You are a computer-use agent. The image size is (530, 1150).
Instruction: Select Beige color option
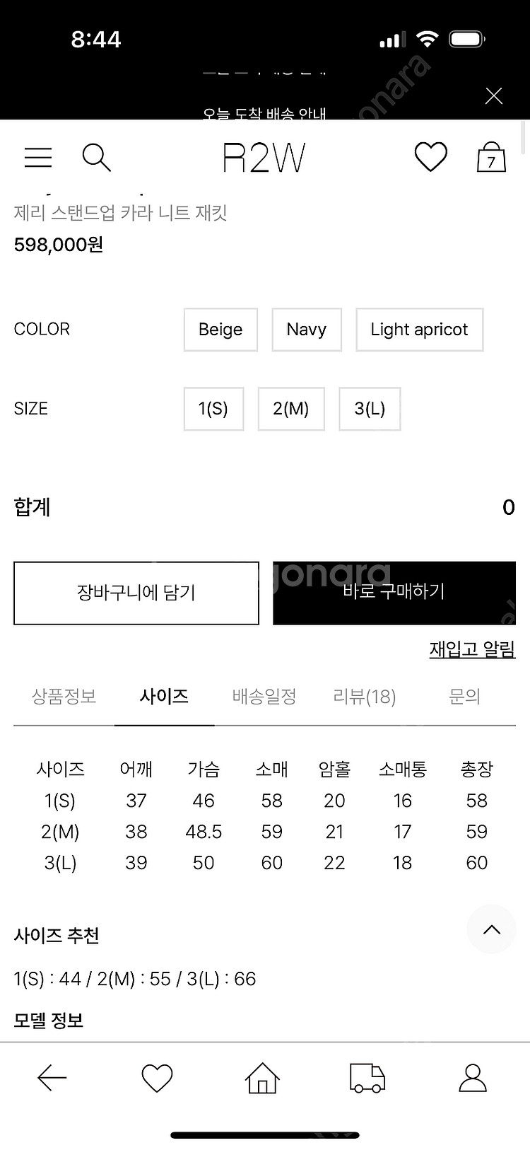(220, 330)
